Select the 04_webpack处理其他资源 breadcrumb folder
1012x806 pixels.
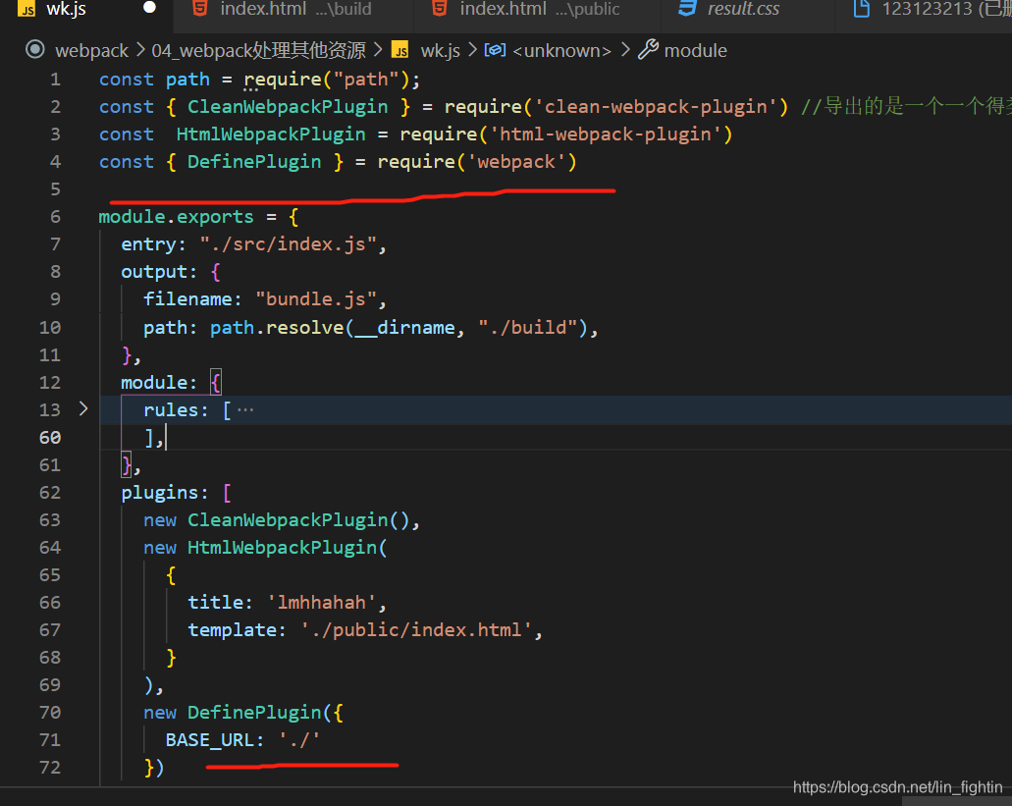[x=258, y=50]
